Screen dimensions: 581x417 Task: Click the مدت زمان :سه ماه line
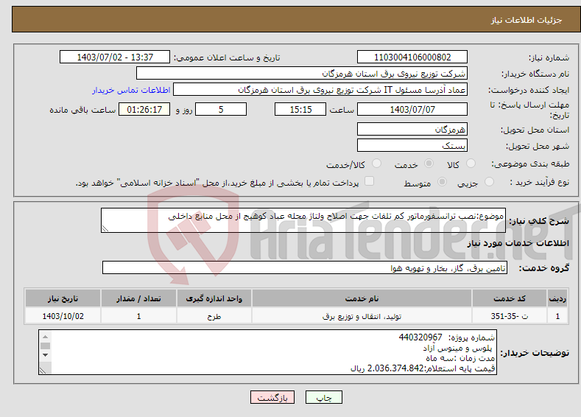460,358
